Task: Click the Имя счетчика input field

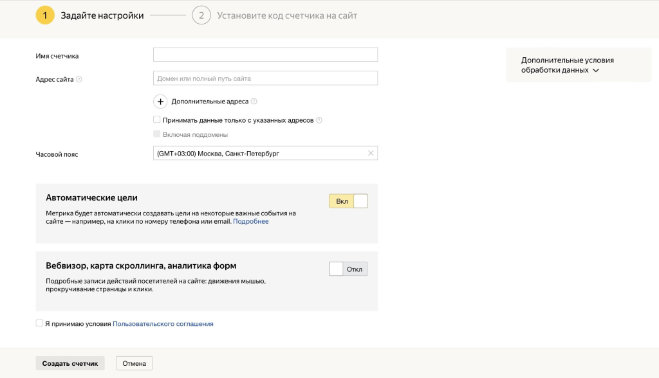Action: [265, 55]
